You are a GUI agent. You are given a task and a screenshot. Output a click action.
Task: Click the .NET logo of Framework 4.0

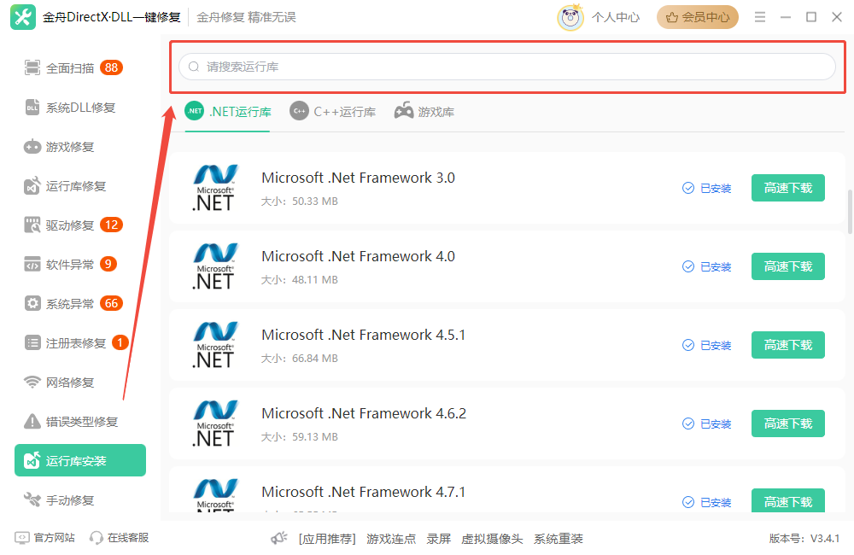click(x=215, y=266)
